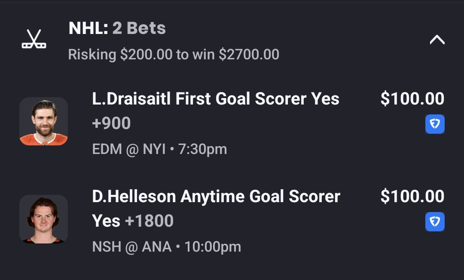Open the L.Draisaitl First Goal Scorer bet
This screenshot has height=280, width=464.
216,99
